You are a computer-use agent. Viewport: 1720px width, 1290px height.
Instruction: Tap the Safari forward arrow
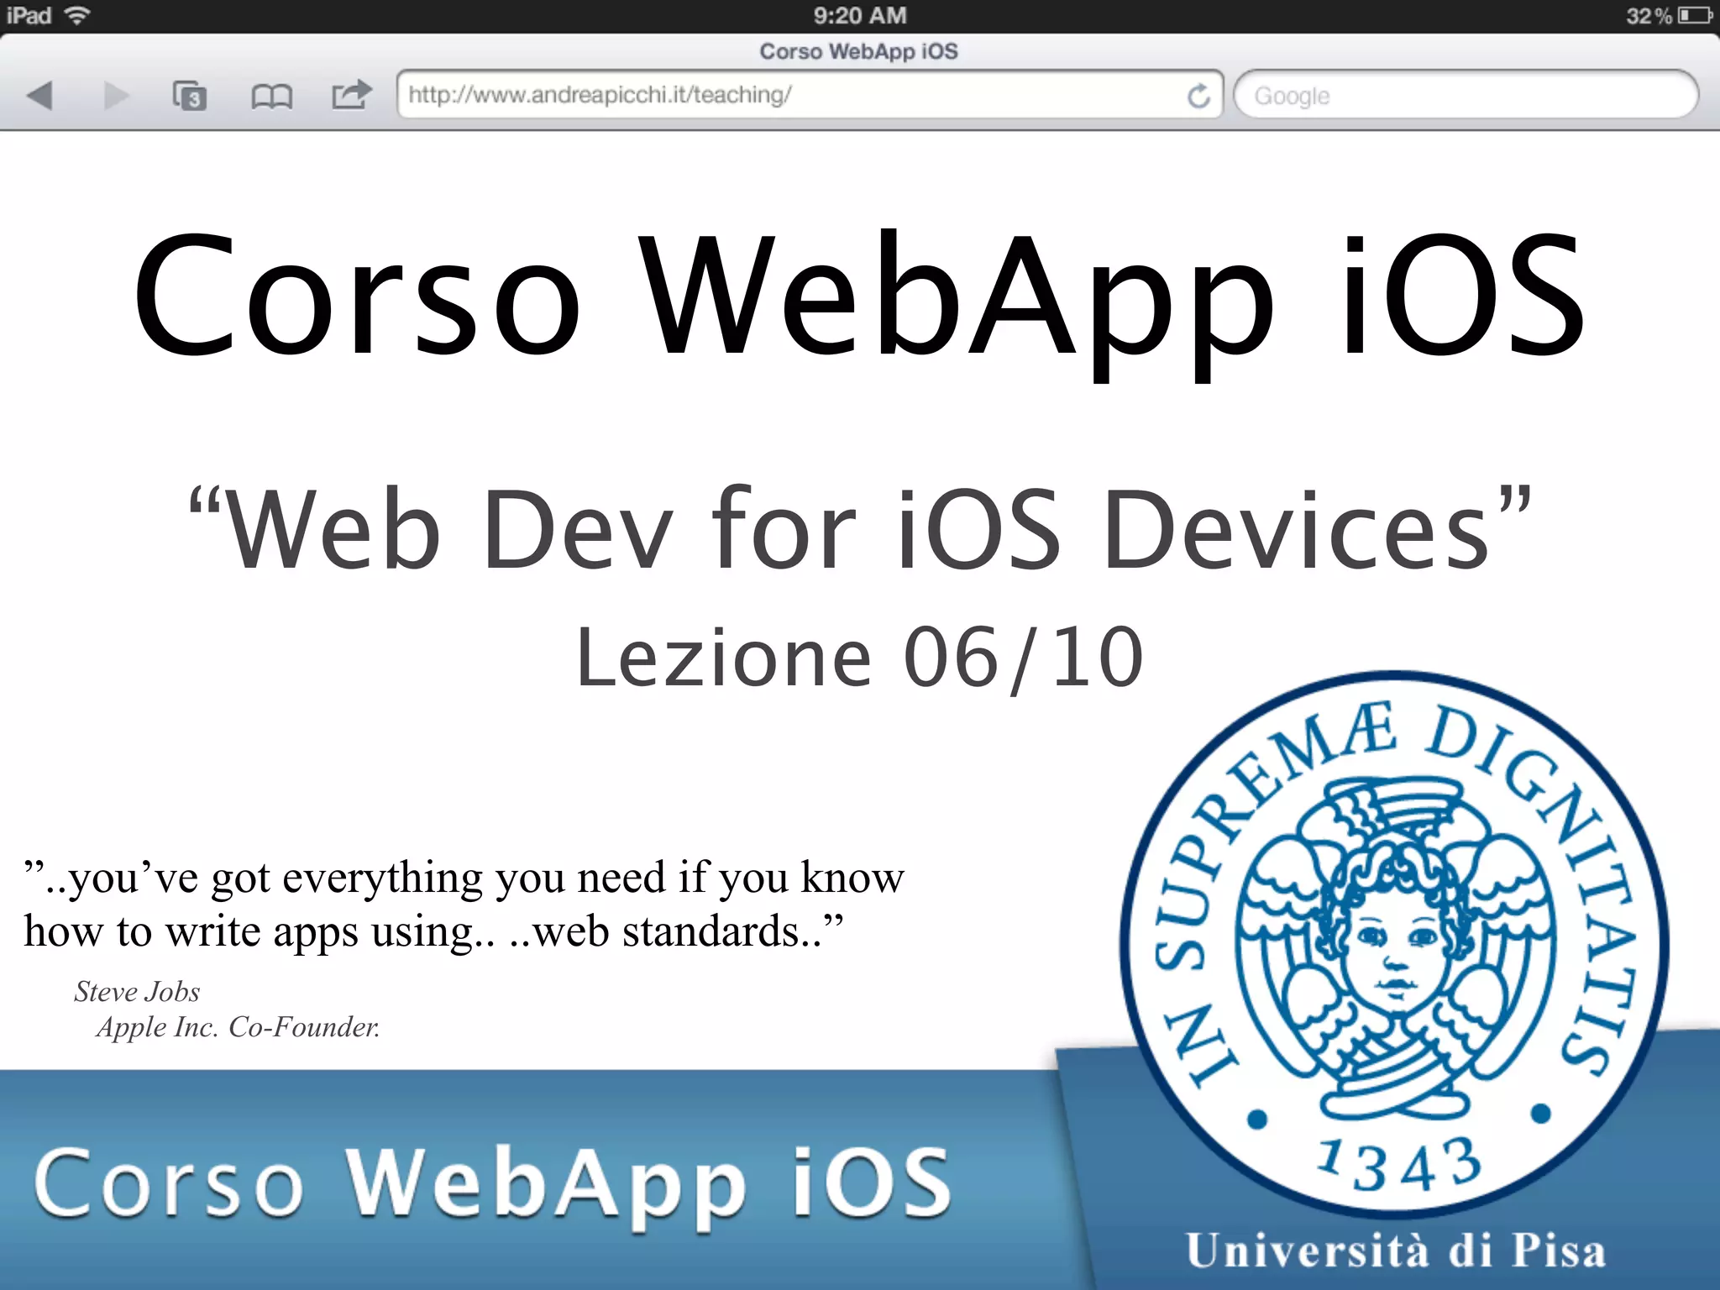coord(116,96)
